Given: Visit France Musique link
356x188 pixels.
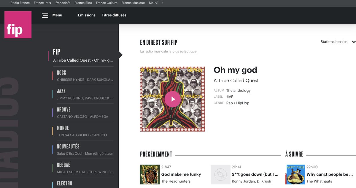Looking at the screenshot, I should tap(133, 3).
